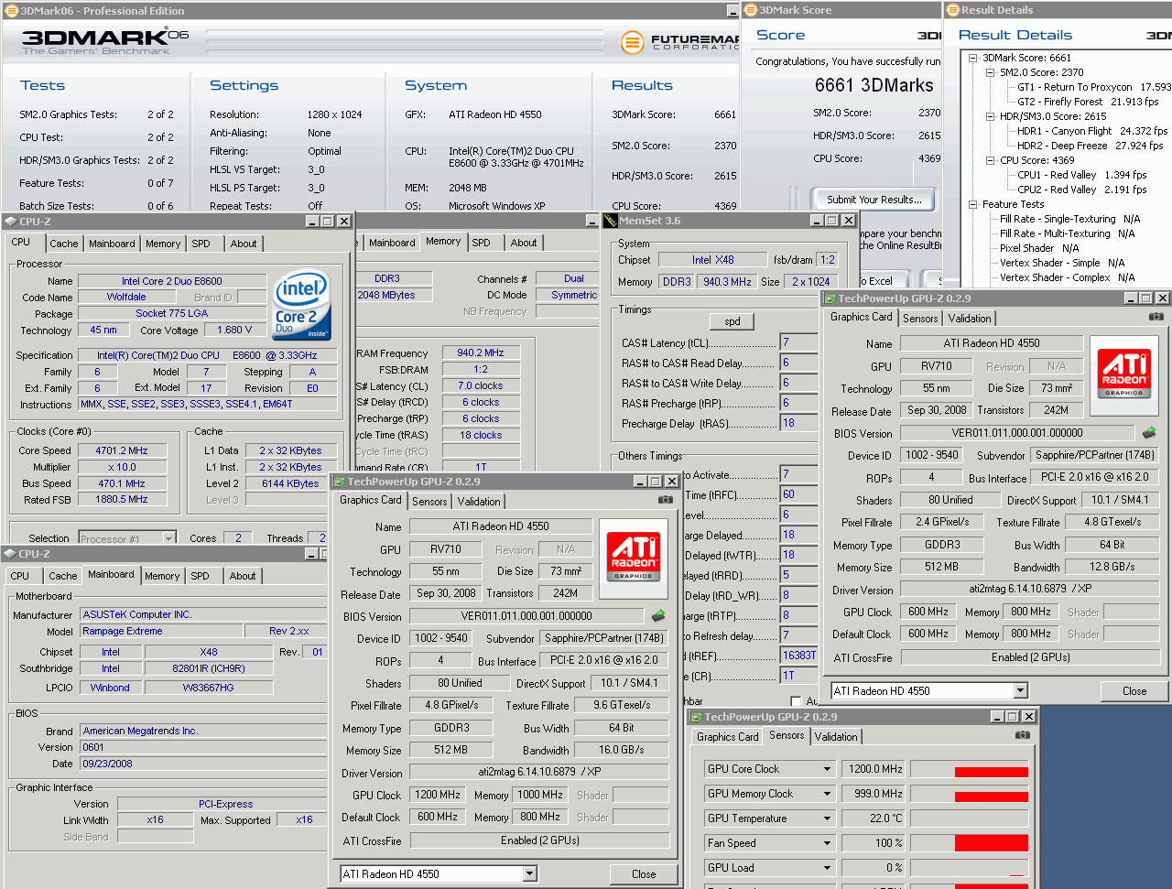Open the GPU Memory Clock sensor dropdown

827,794
